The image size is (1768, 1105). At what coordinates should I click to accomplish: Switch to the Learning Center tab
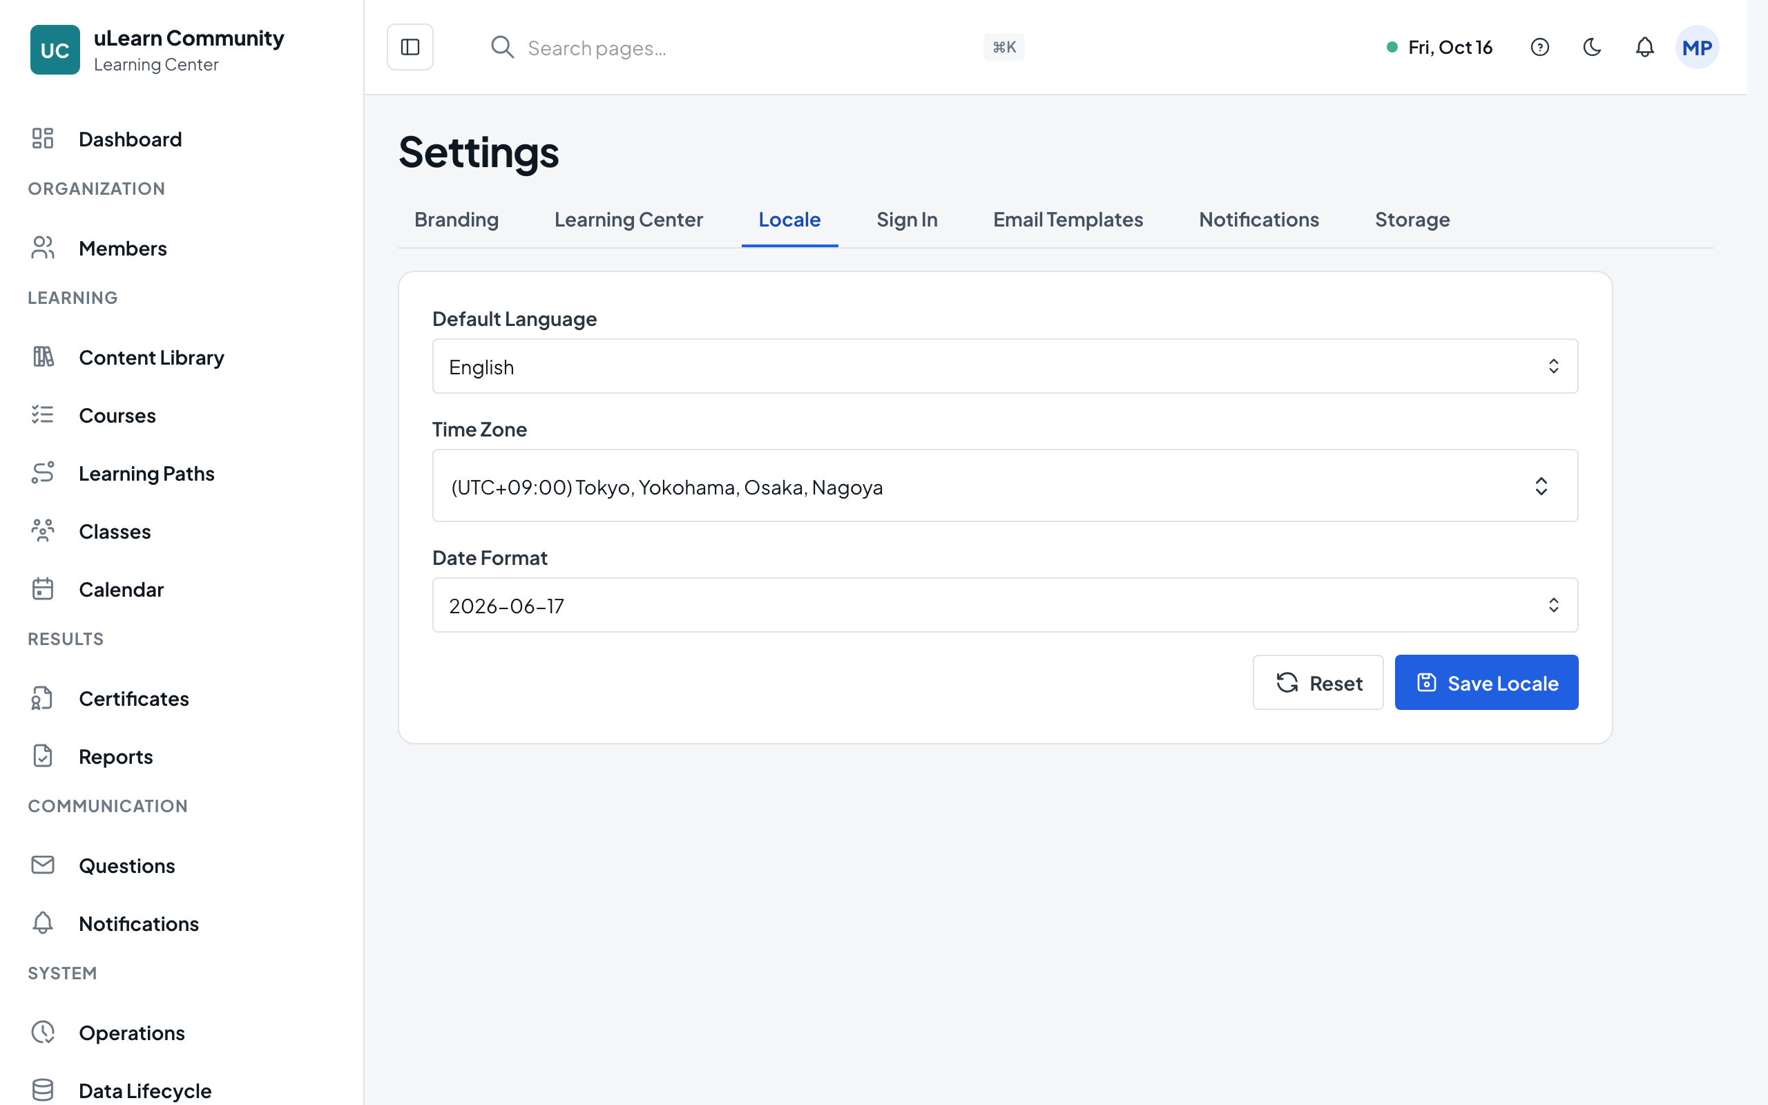click(628, 219)
